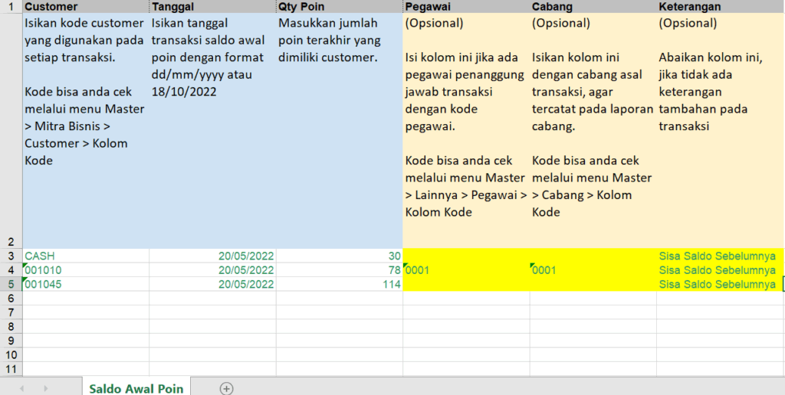Add a new sheet with plus icon

226,389
